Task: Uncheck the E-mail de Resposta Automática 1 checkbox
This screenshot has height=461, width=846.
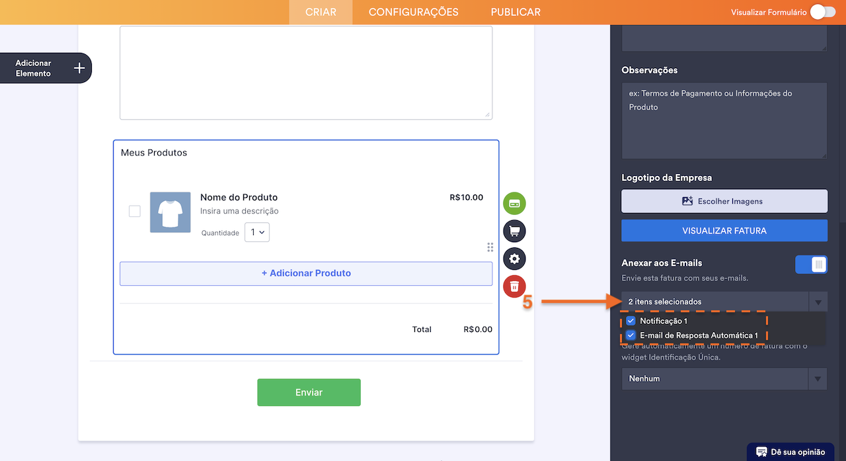Action: coord(630,335)
